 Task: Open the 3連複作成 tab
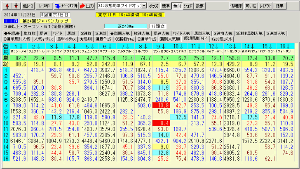tap(124, 39)
